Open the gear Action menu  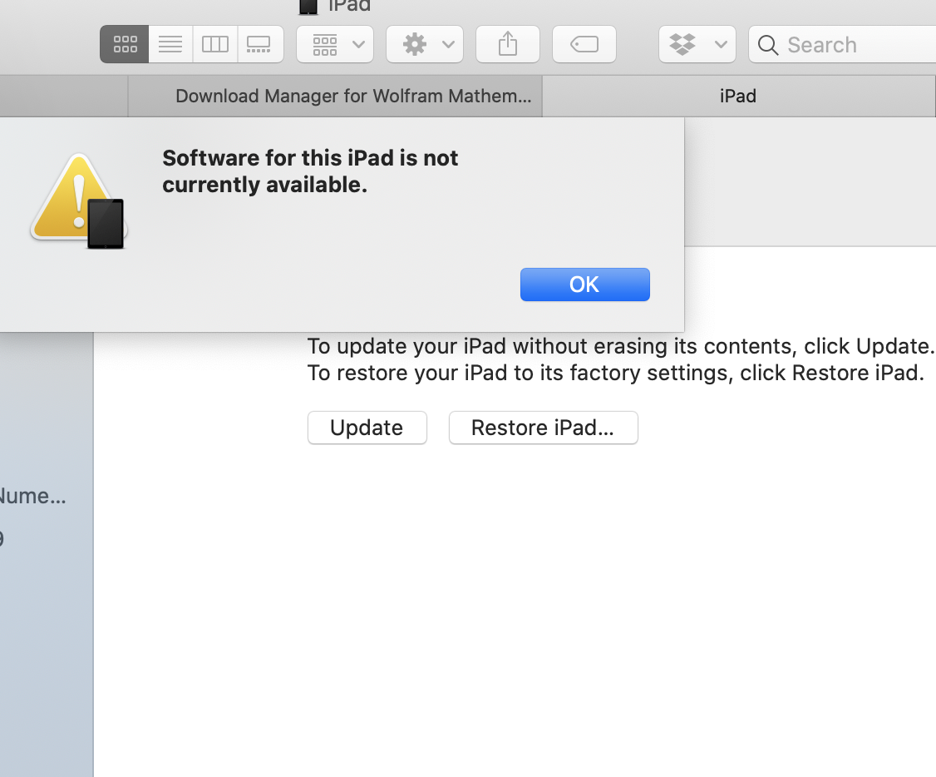425,44
